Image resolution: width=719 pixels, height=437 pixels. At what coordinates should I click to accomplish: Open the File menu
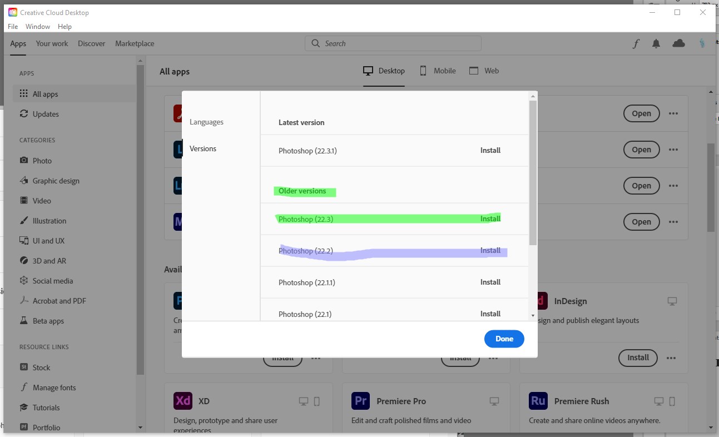coord(13,26)
